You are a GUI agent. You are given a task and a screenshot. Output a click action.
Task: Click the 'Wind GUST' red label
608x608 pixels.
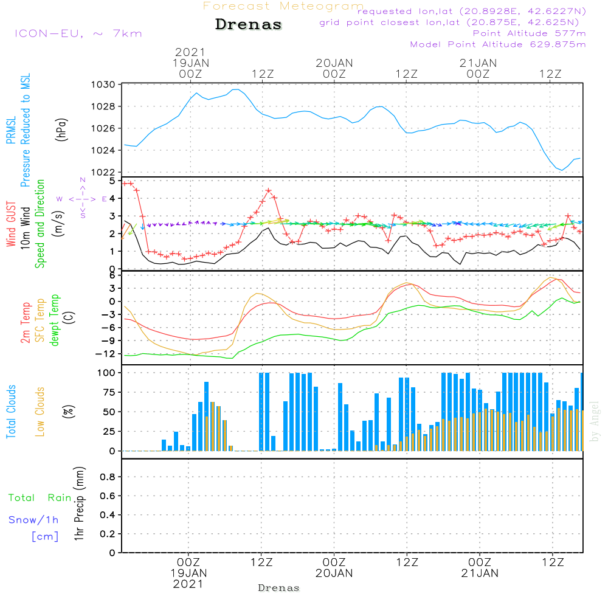coord(11,224)
